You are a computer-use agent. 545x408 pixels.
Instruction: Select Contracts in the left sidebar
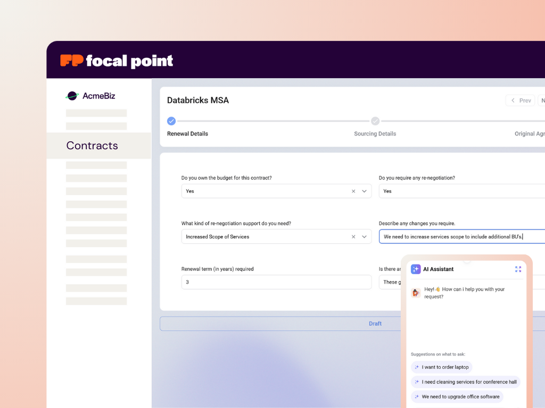pos(92,146)
